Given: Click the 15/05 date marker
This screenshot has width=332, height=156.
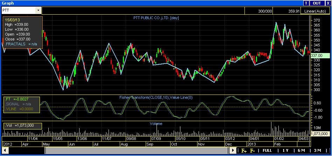Looking at the screenshot, I should [x=58, y=139].
